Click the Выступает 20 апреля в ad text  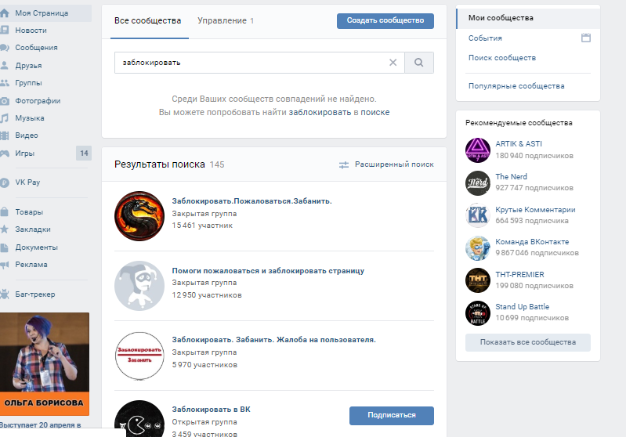coord(40,425)
